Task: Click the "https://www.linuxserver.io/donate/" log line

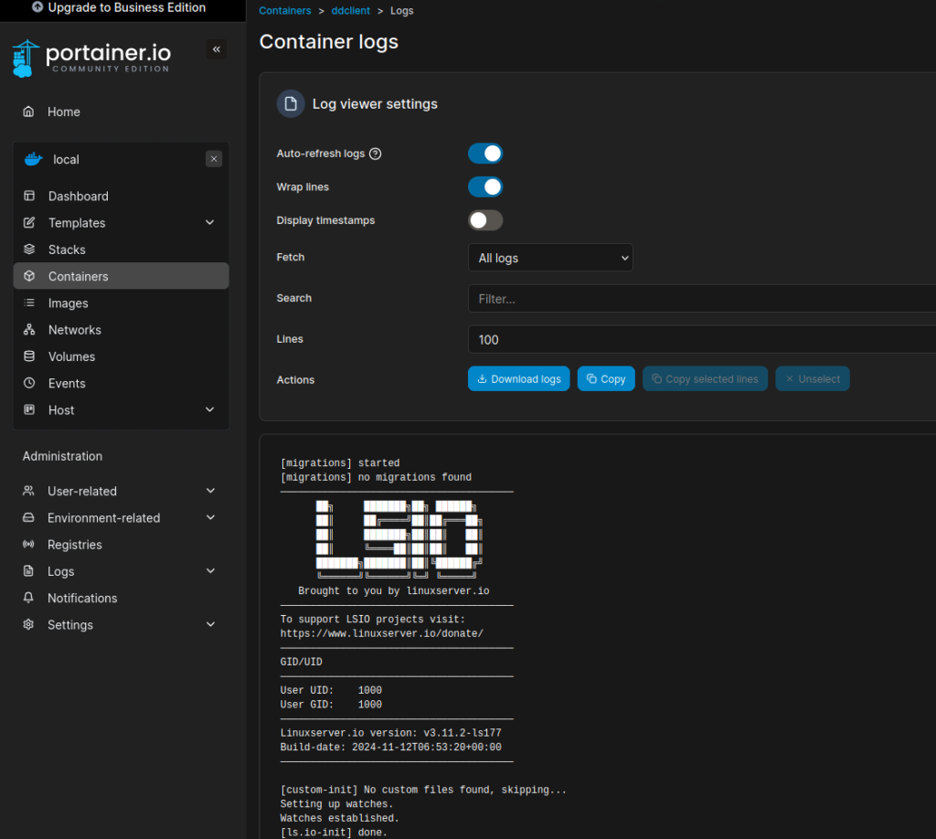Action: (x=381, y=633)
